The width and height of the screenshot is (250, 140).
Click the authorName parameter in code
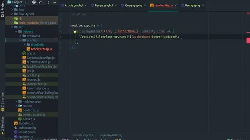126,31
